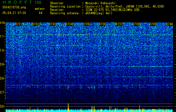Click the kHz axis unit label
176x112 pixels.
pos(3,23)
